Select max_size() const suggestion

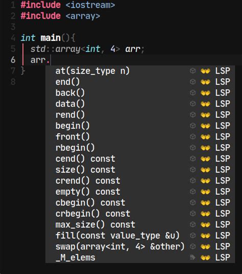pyautogui.click(x=140, y=224)
